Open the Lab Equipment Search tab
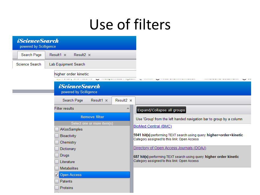This screenshot has width=260, height=195. point(67,64)
